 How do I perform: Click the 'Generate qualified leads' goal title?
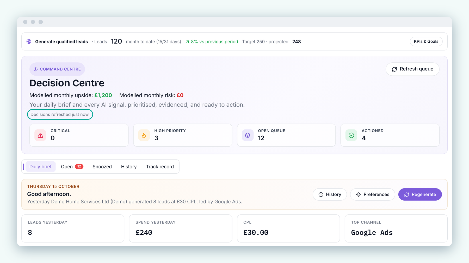tap(61, 42)
